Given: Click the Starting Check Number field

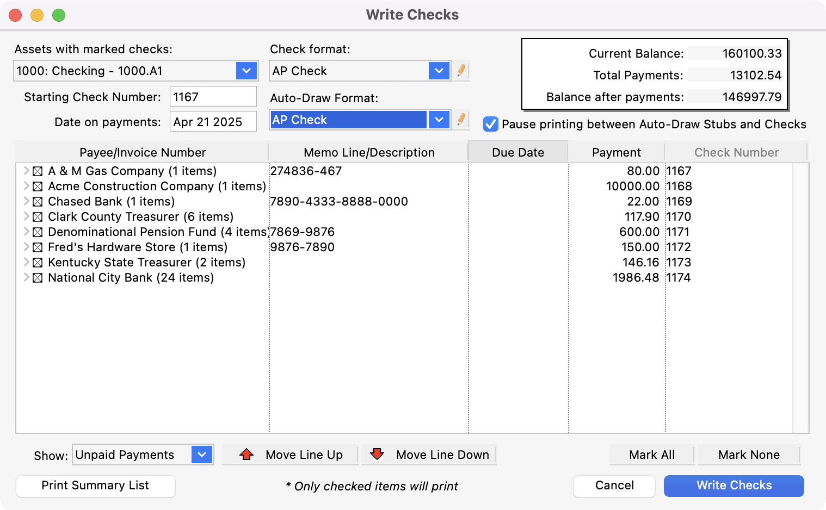Looking at the screenshot, I should pos(213,97).
